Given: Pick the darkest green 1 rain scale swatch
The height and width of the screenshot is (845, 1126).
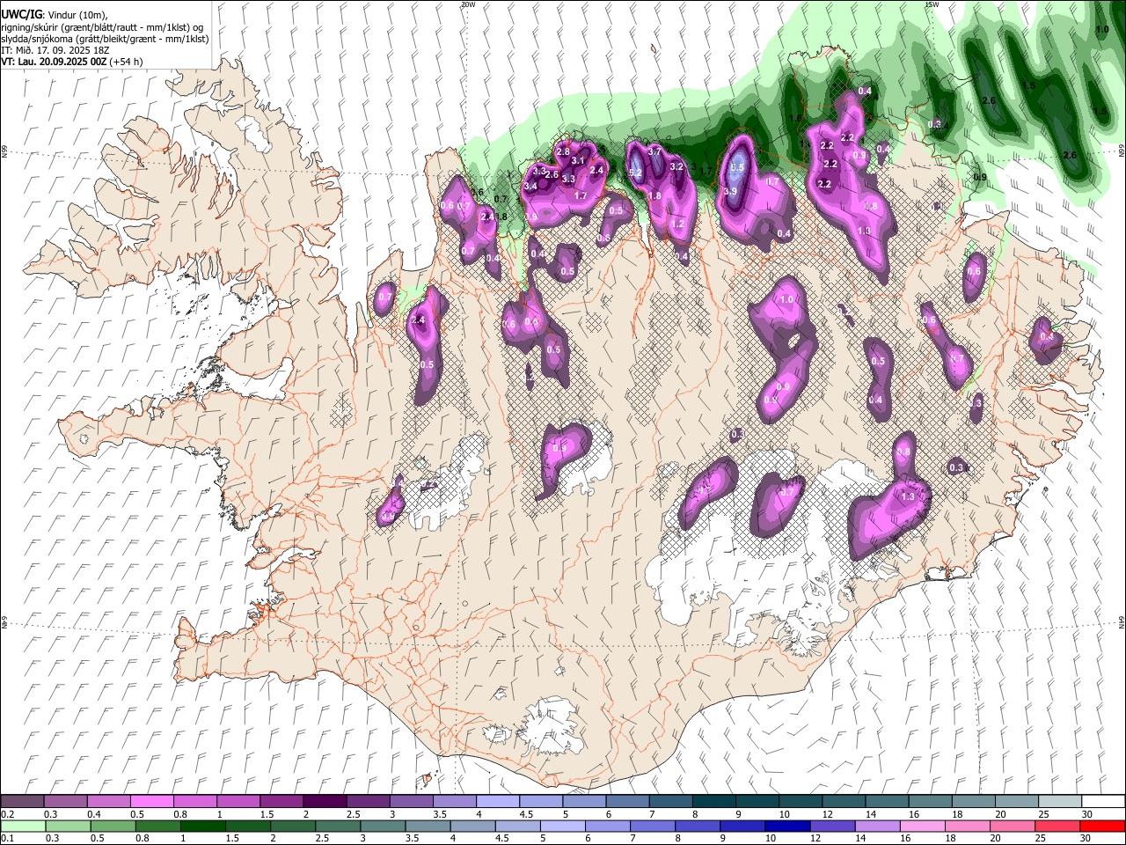Looking at the screenshot, I should (x=201, y=826).
